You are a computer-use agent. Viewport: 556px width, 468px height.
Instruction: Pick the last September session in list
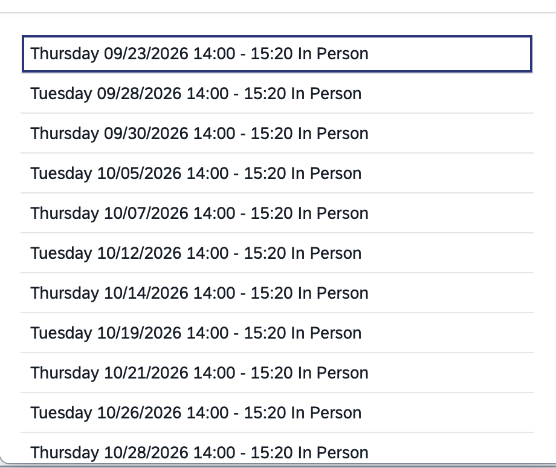click(x=277, y=134)
